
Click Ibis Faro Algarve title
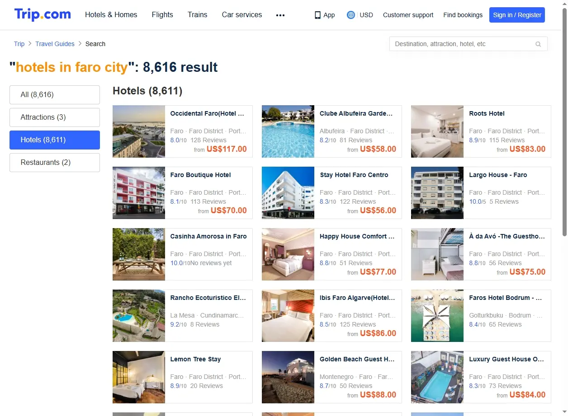(x=357, y=298)
